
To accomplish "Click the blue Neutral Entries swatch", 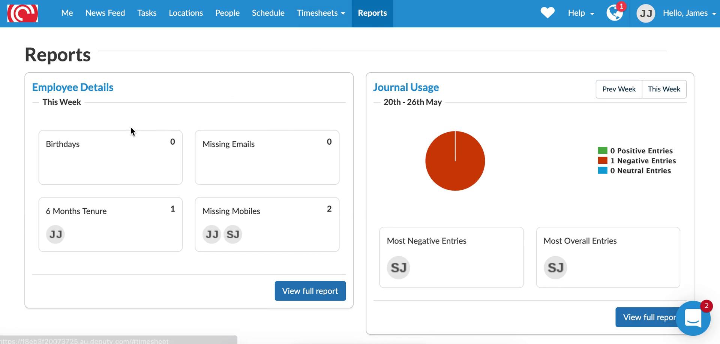I will pos(603,171).
